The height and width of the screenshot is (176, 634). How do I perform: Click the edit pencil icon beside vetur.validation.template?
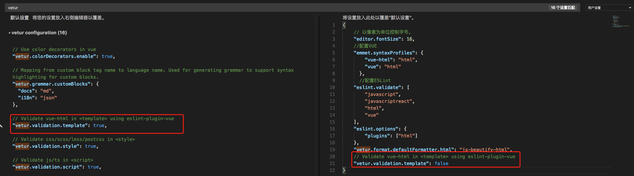[1, 126]
